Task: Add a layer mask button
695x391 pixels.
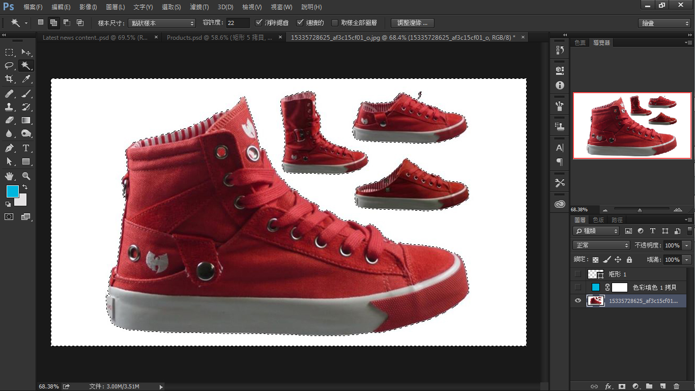Action: [x=621, y=386]
